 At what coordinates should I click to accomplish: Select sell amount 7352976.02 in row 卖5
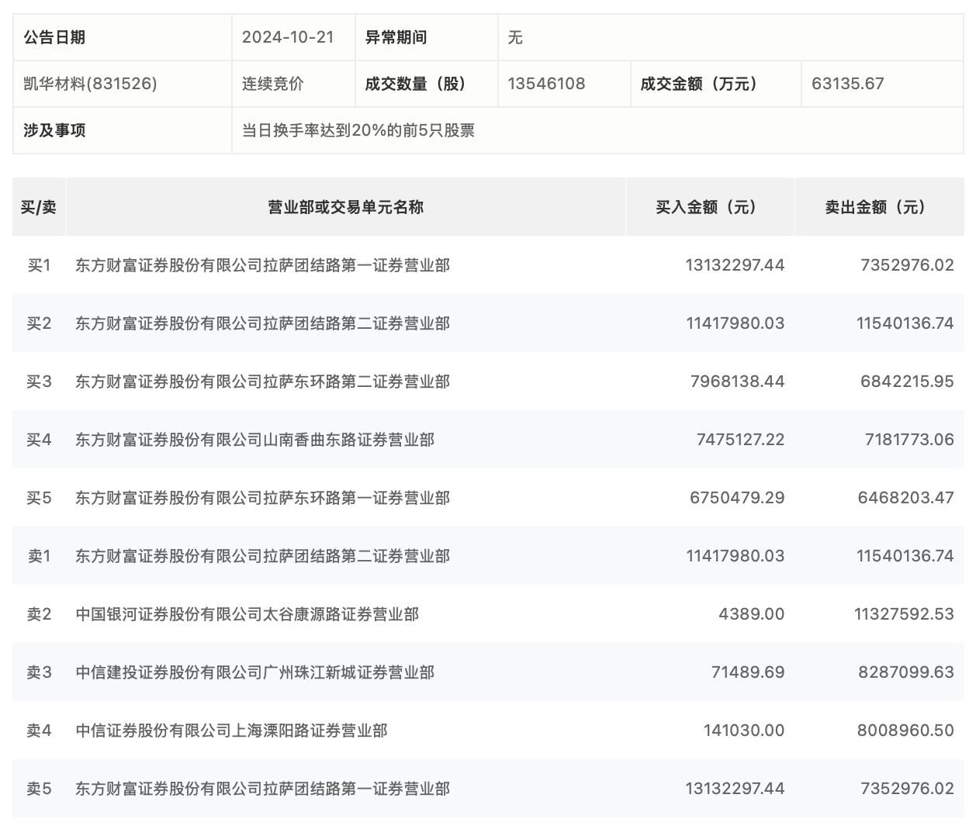907,789
